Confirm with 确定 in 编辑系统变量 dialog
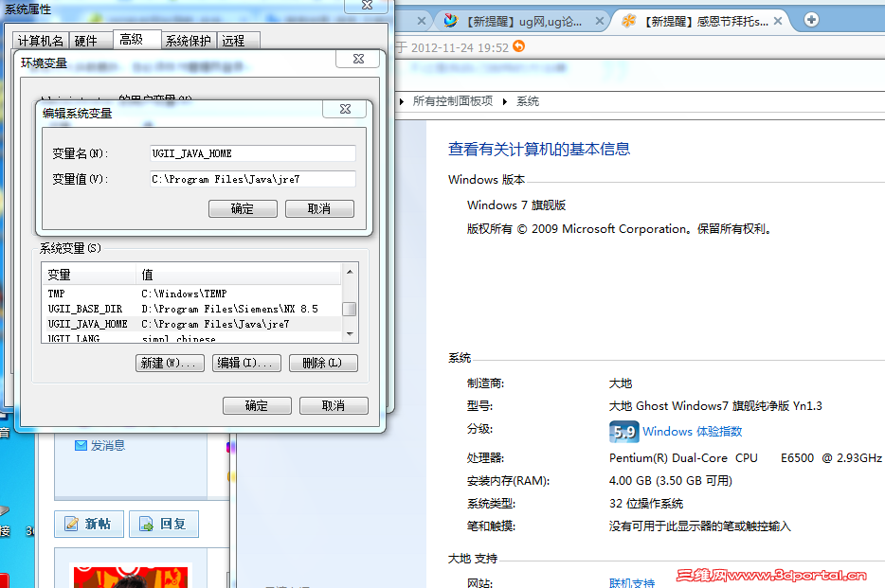Viewport: 885px width, 588px height. pos(243,208)
